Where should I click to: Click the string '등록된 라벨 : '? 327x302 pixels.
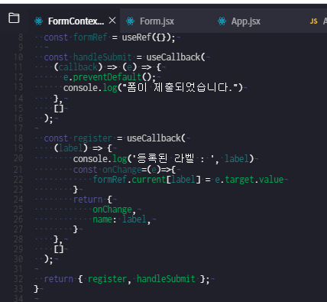tap(173, 159)
